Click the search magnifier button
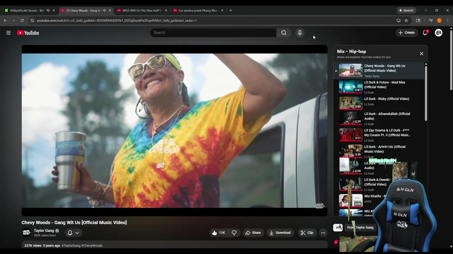This screenshot has width=453, height=254. coord(284,33)
